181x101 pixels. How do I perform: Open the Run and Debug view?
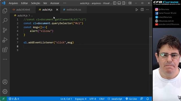[5, 40]
